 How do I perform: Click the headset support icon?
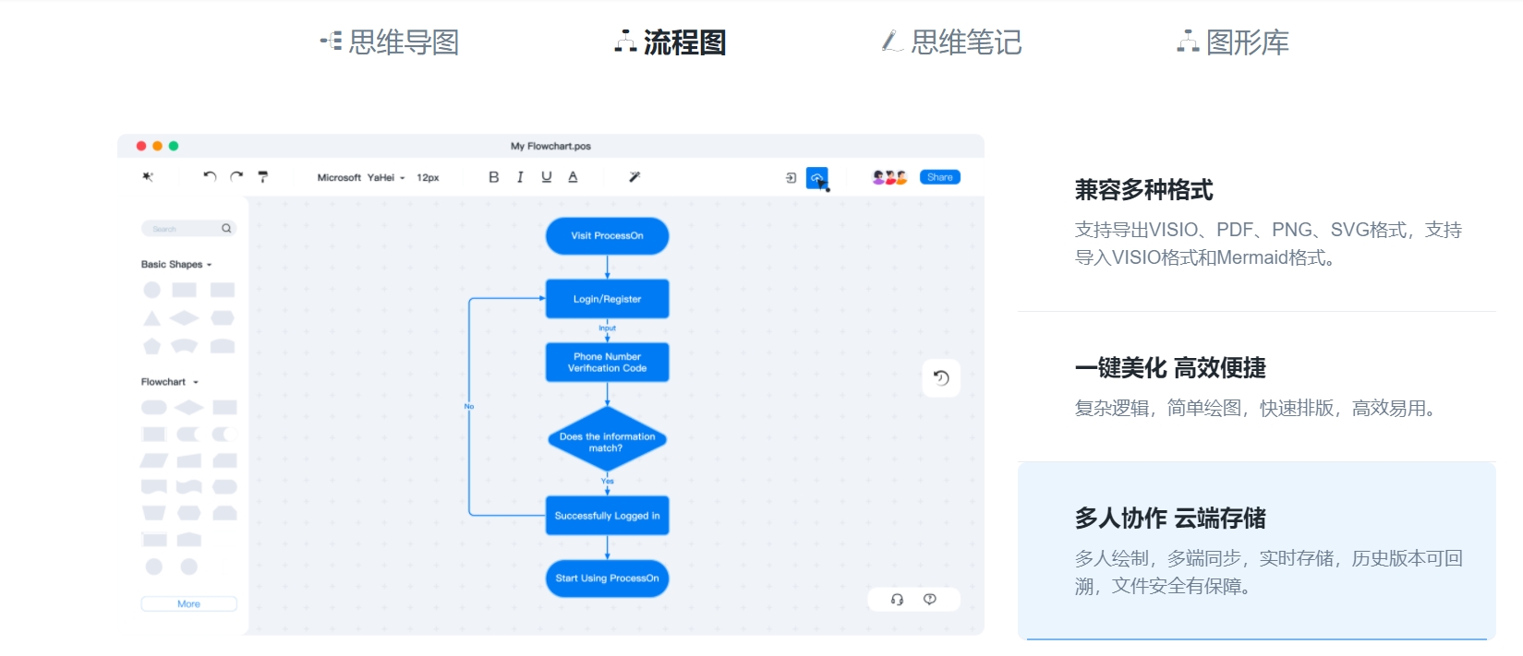tap(897, 599)
